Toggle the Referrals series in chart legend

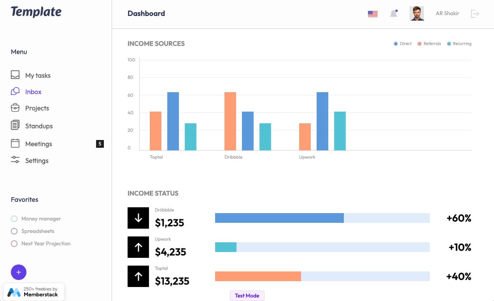pyautogui.click(x=429, y=44)
